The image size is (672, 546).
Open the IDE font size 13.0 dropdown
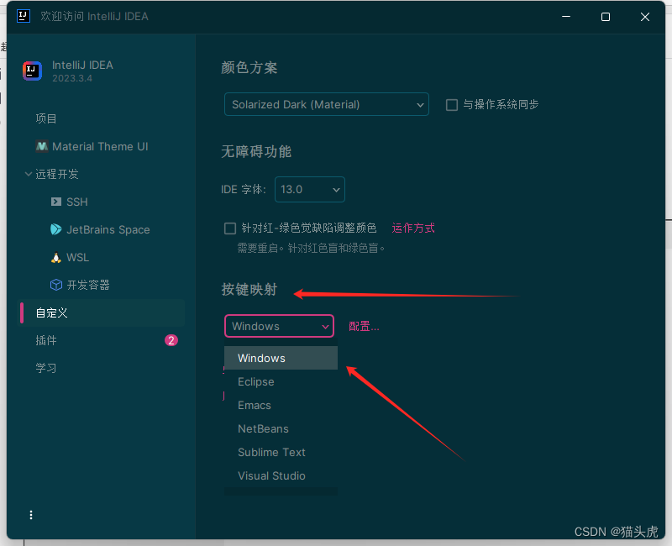tap(310, 190)
